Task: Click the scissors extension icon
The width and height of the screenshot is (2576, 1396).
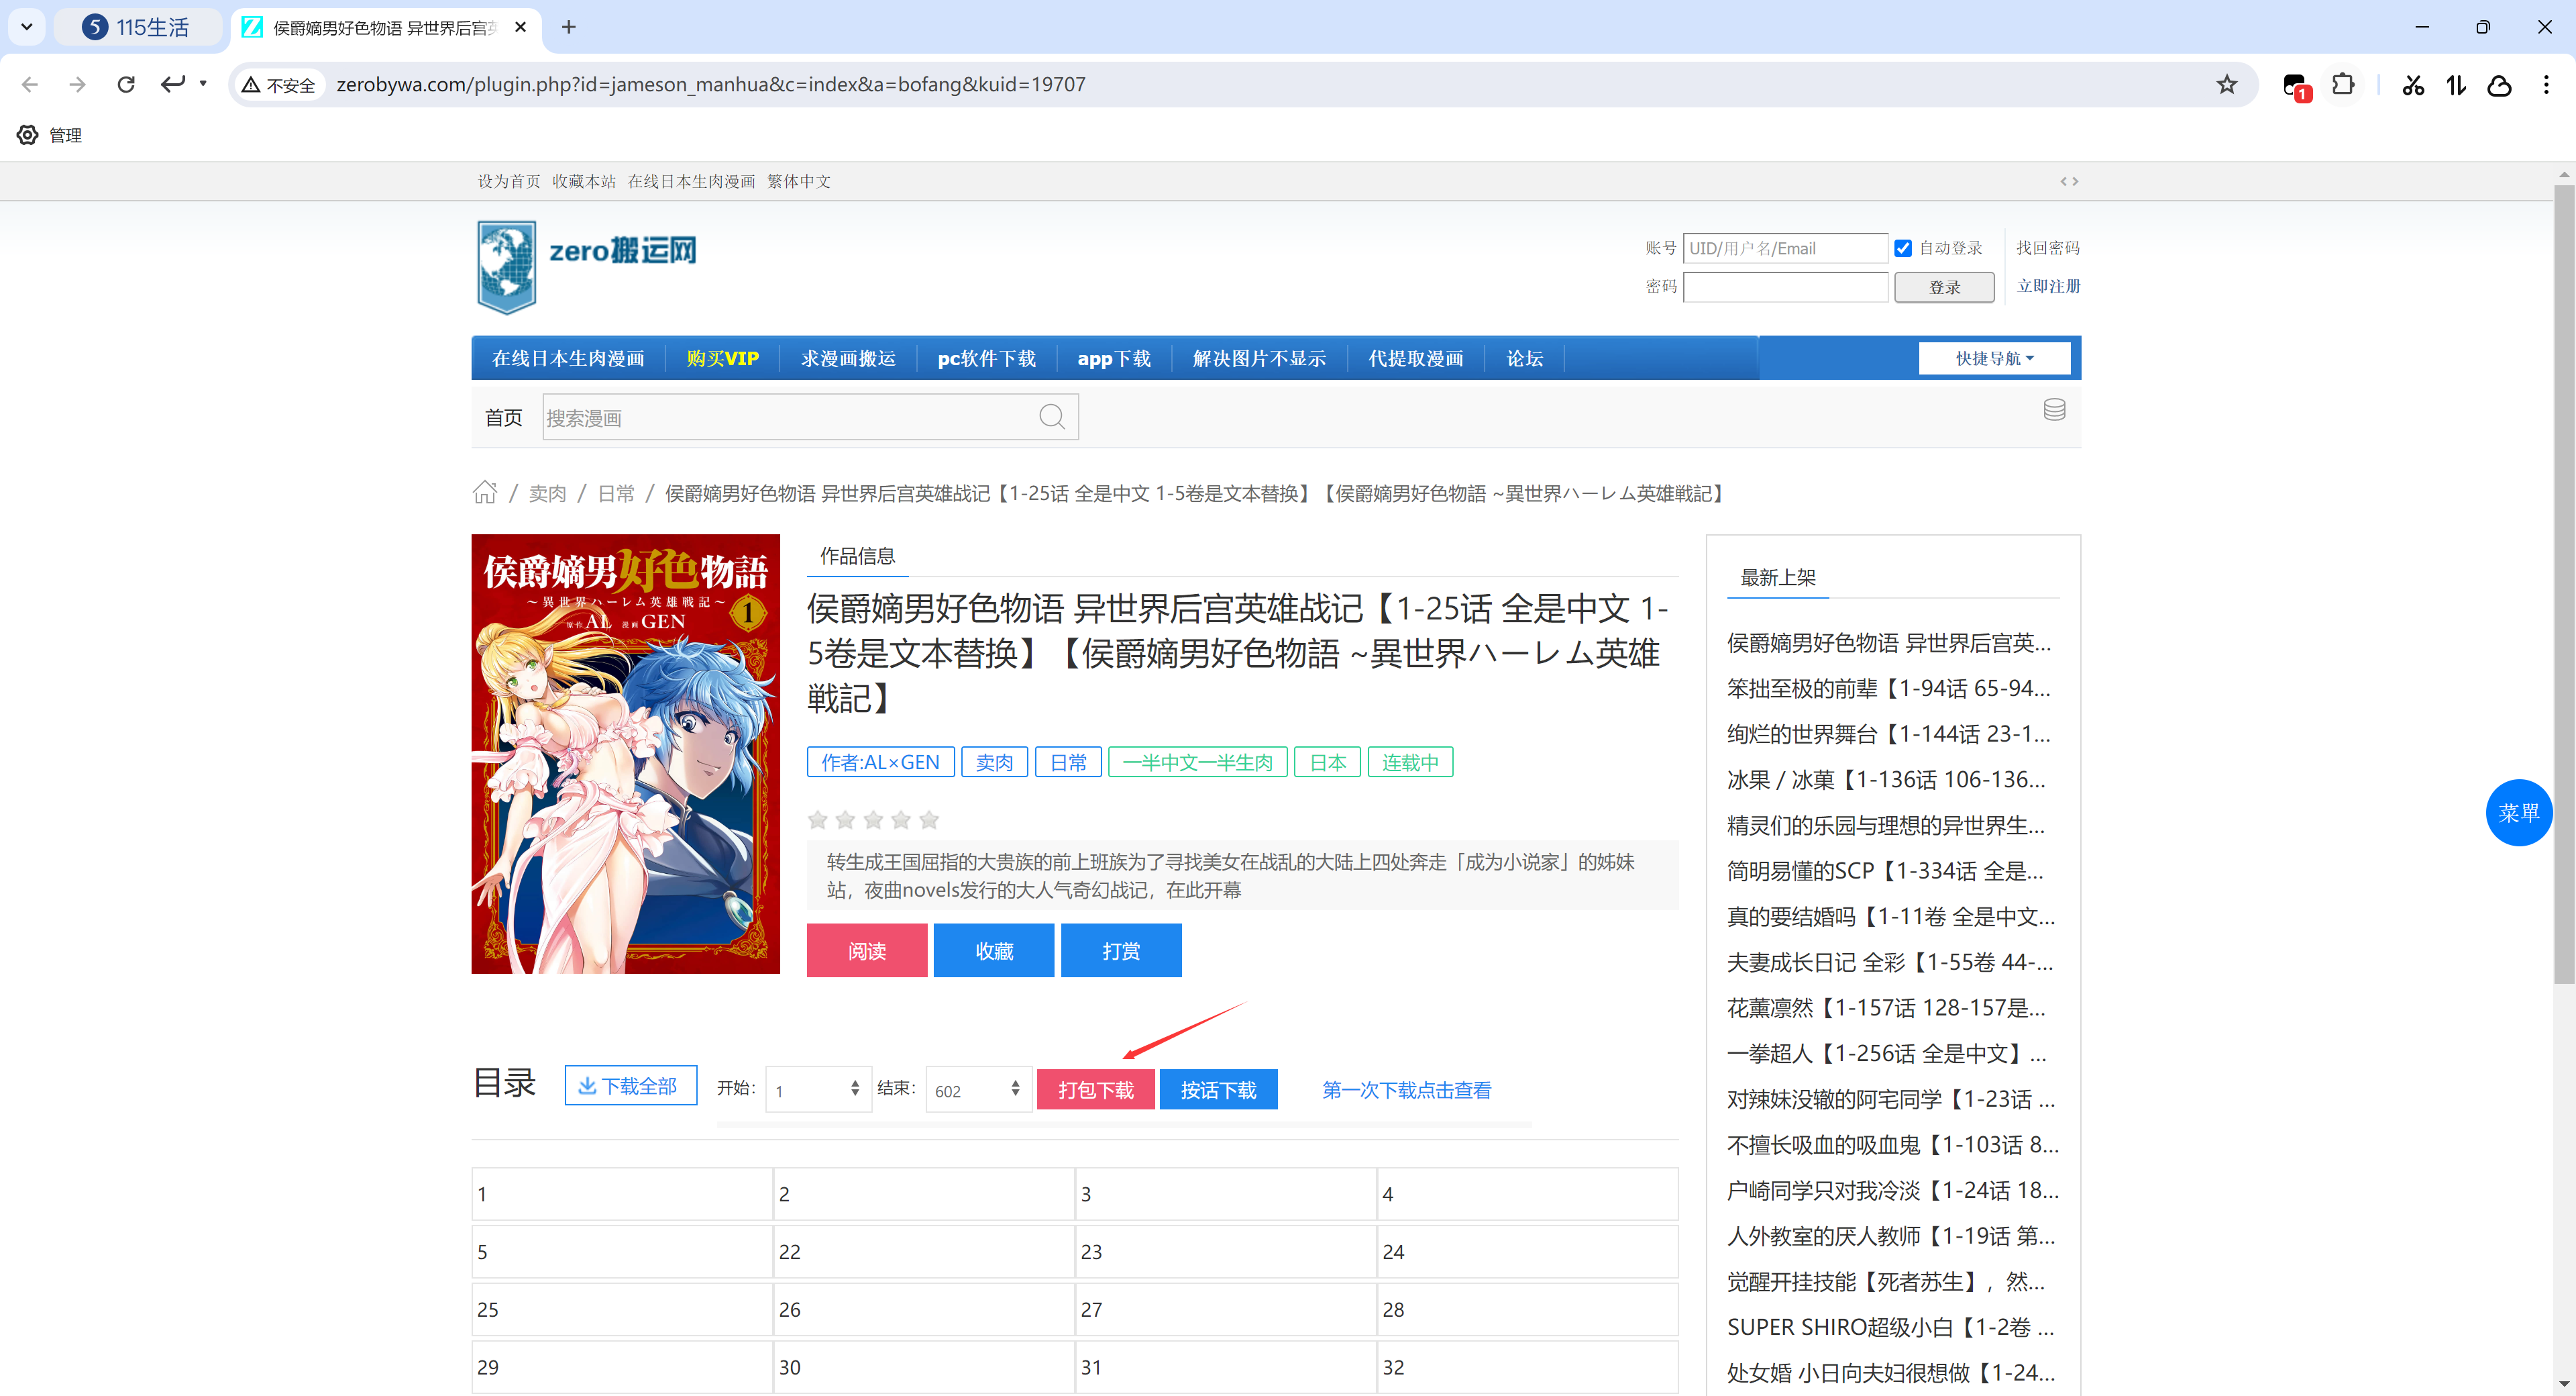Action: click(2413, 84)
